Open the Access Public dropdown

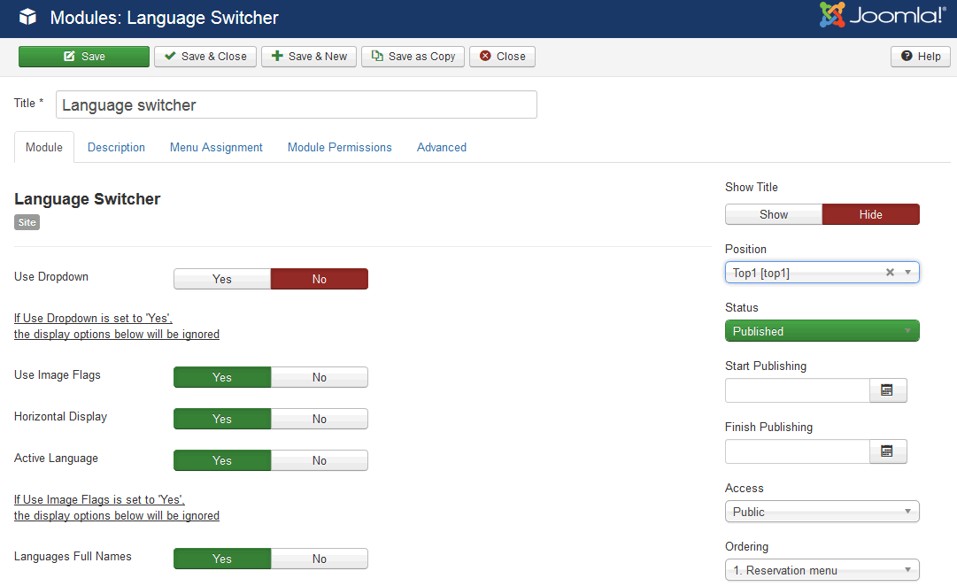tap(822, 512)
